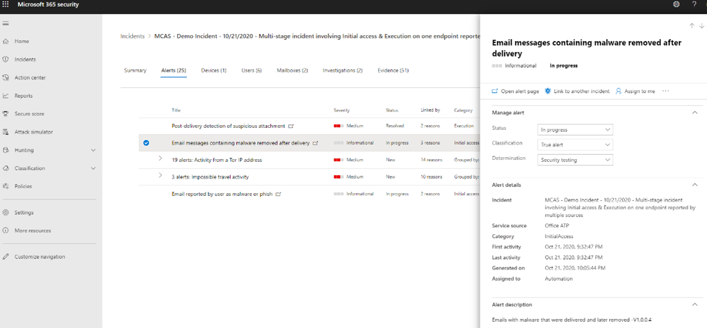Collapse navigation with hamburger icon
This screenshot has height=328, width=707.
pos(6,23)
